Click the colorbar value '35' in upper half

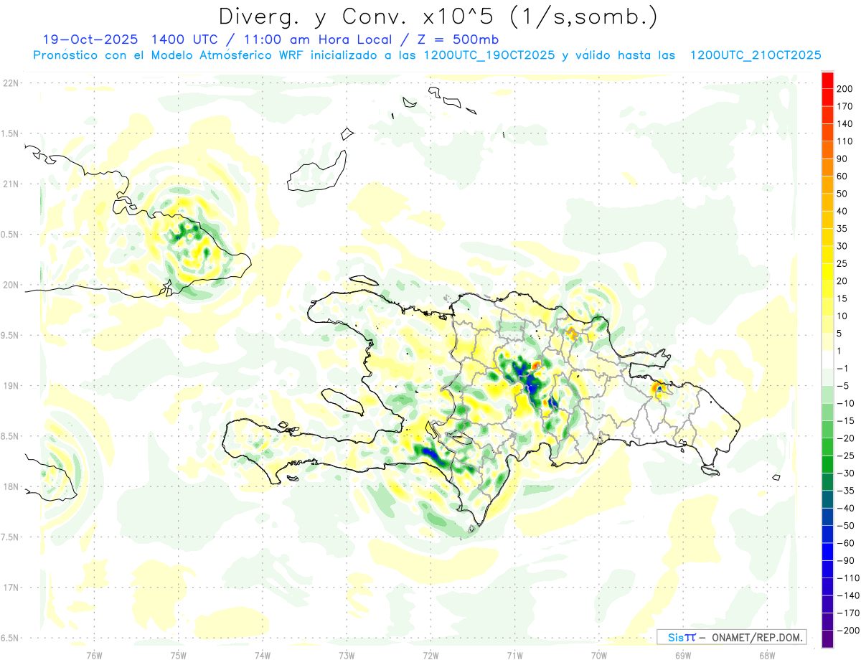click(843, 229)
